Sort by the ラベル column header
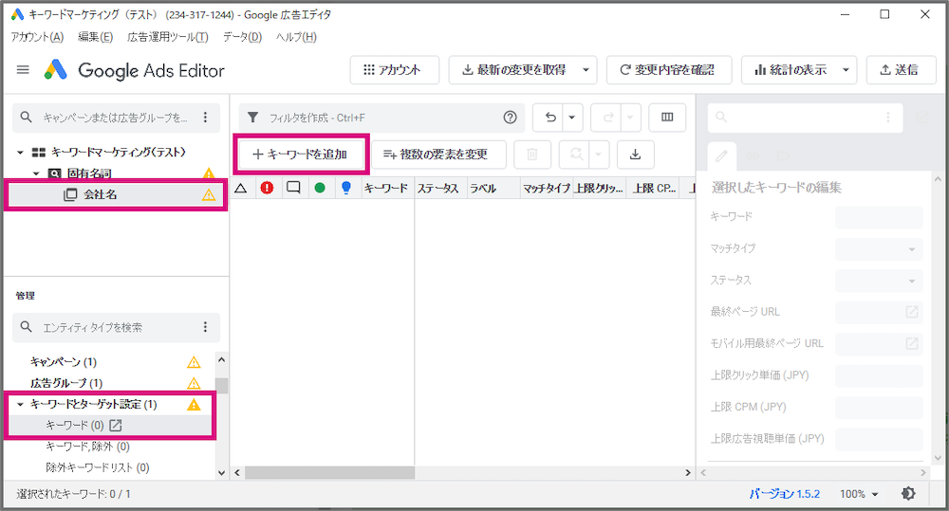 (493, 188)
